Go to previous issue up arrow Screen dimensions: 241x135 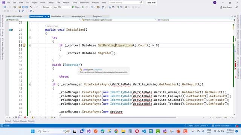coord(41,117)
